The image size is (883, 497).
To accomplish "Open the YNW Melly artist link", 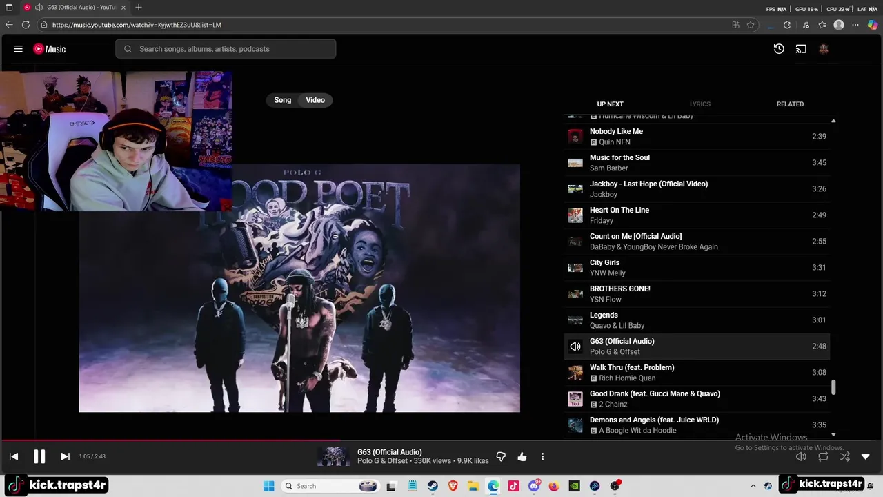I will coord(608,273).
